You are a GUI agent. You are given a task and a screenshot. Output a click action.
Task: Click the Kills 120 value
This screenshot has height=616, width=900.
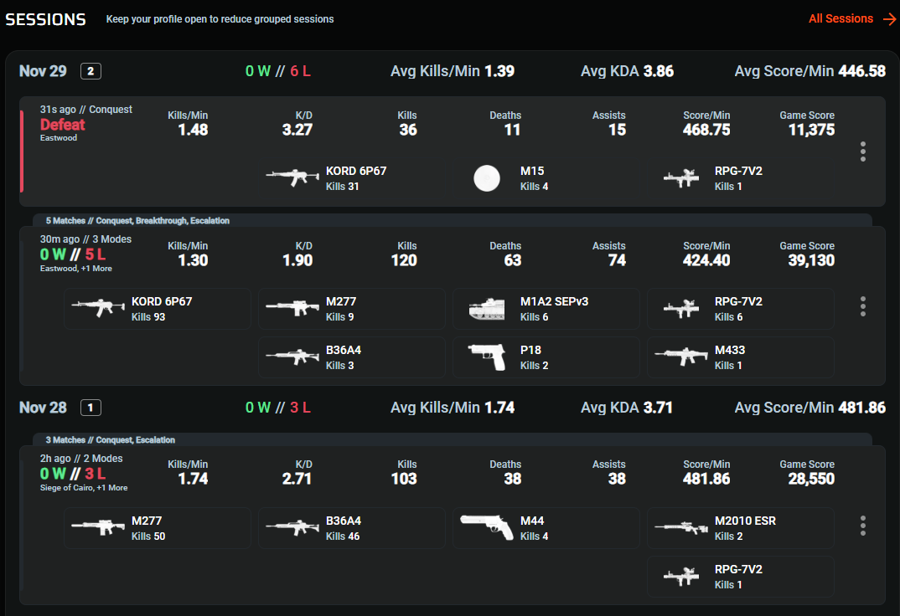coord(404,261)
